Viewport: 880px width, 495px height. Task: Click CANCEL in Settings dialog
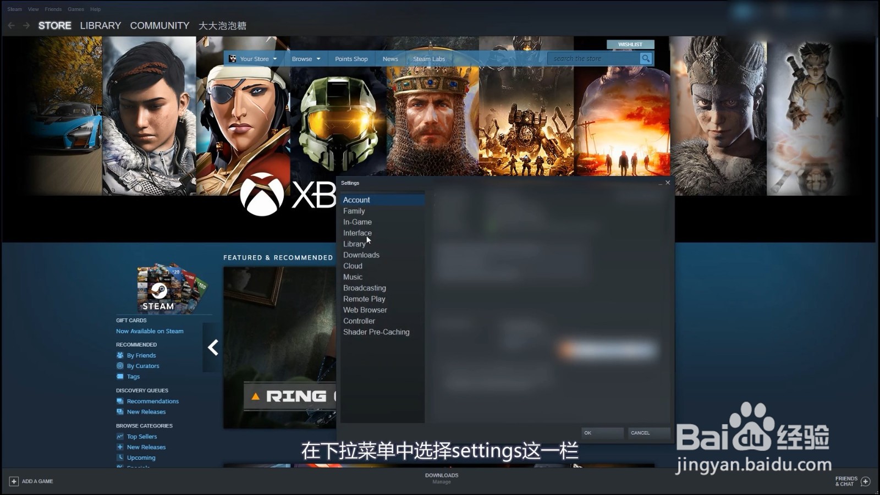[649, 433]
